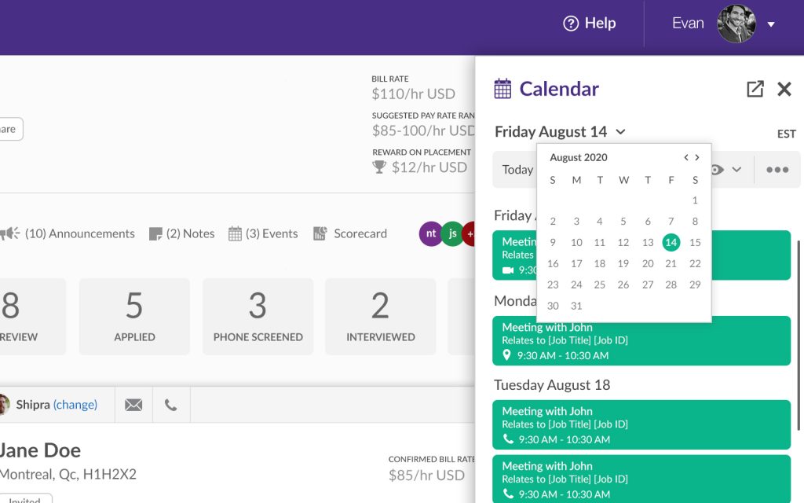Image resolution: width=804 pixels, height=503 pixels.
Task: Go to next month in date picker
Action: click(696, 157)
